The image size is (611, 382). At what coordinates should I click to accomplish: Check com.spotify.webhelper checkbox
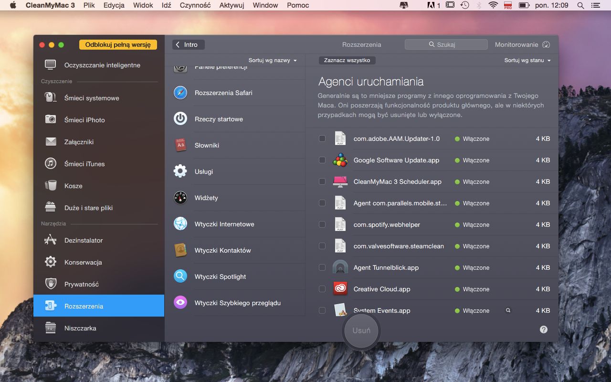pos(322,224)
